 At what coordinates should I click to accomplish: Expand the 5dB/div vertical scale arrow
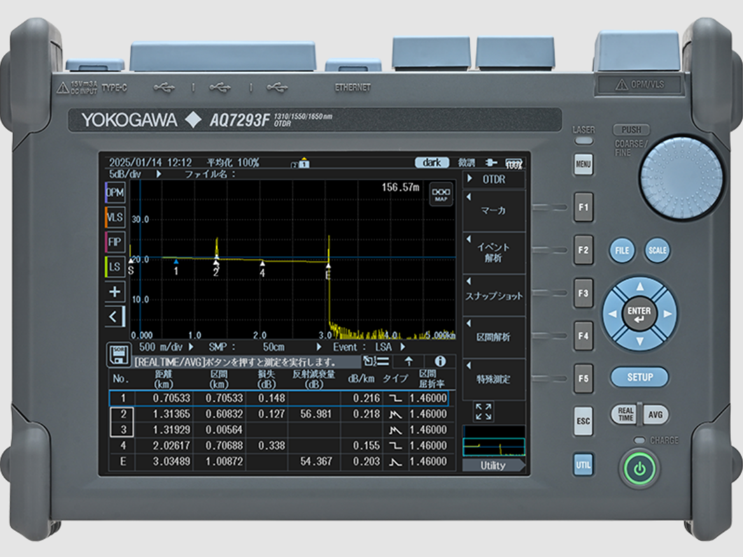pyautogui.click(x=159, y=174)
